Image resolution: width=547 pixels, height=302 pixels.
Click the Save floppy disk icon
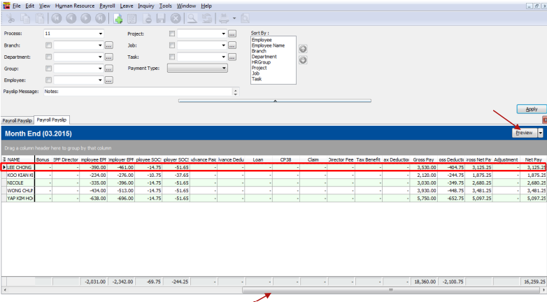[160, 17]
